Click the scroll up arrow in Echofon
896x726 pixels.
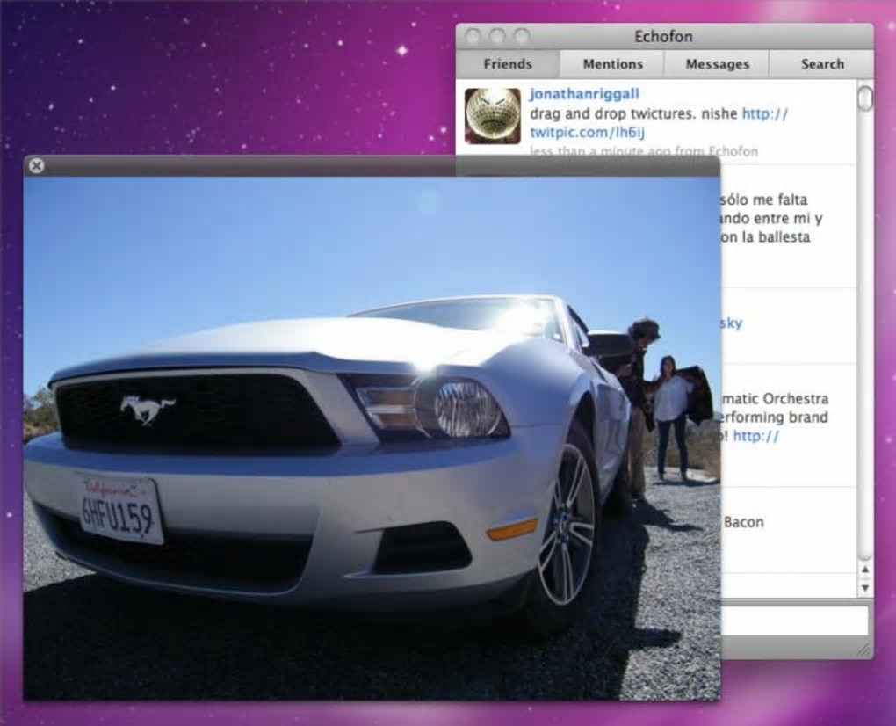pos(865,570)
